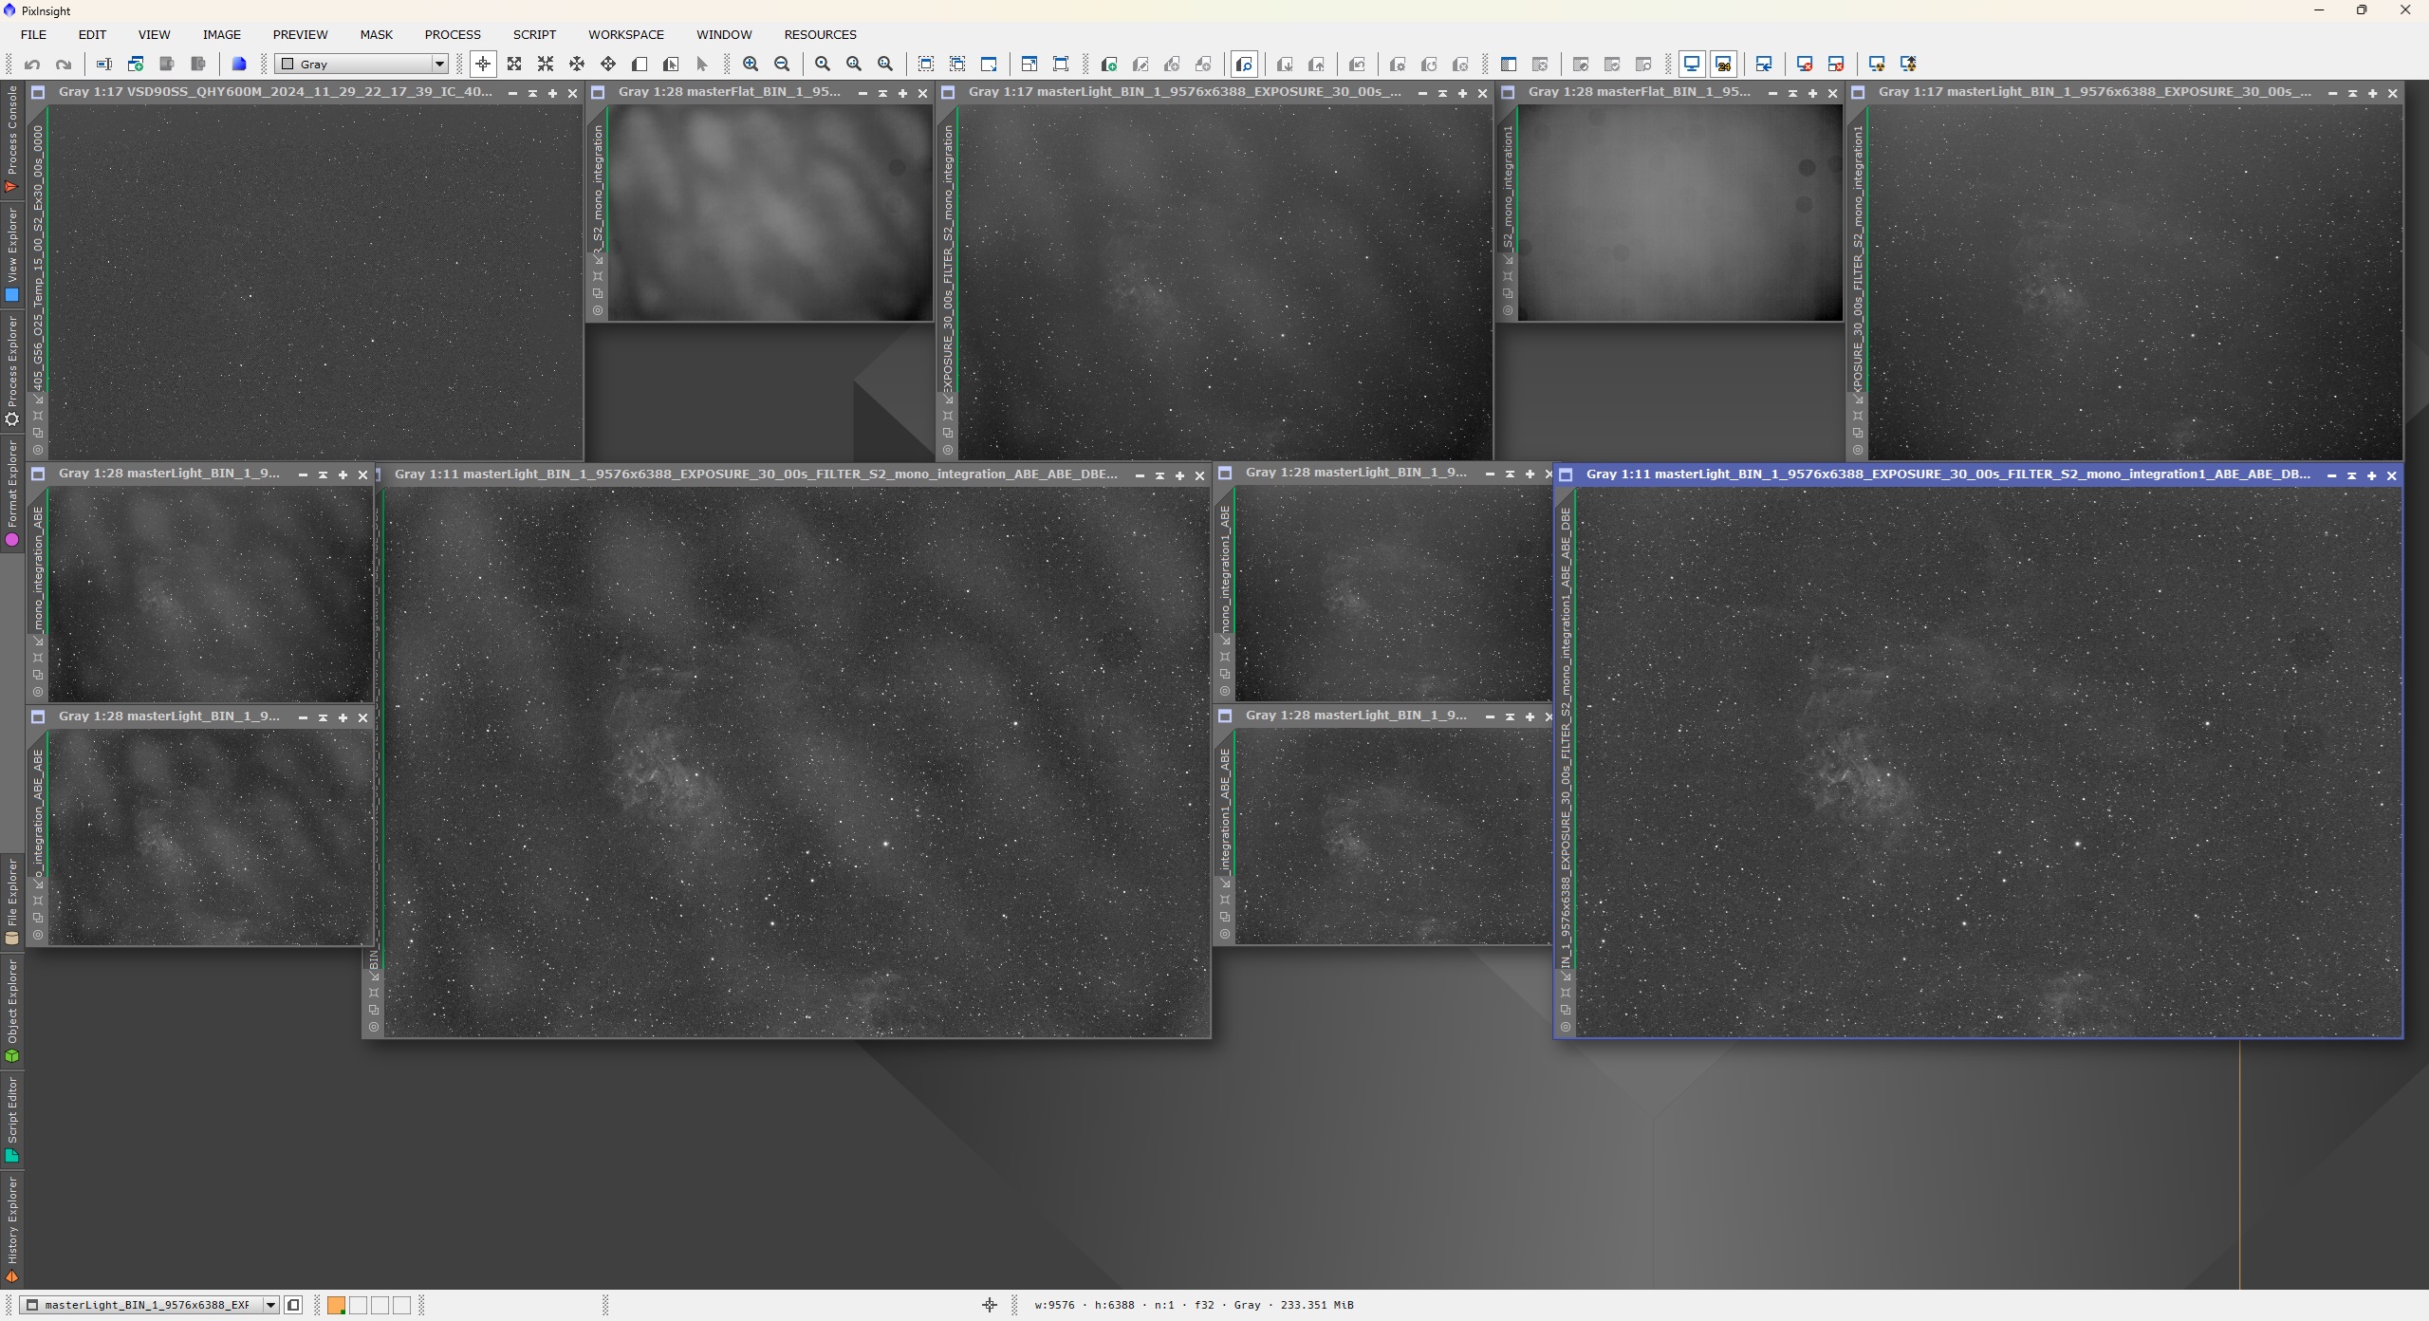
Task: Open the FILE menu
Action: (x=33, y=34)
